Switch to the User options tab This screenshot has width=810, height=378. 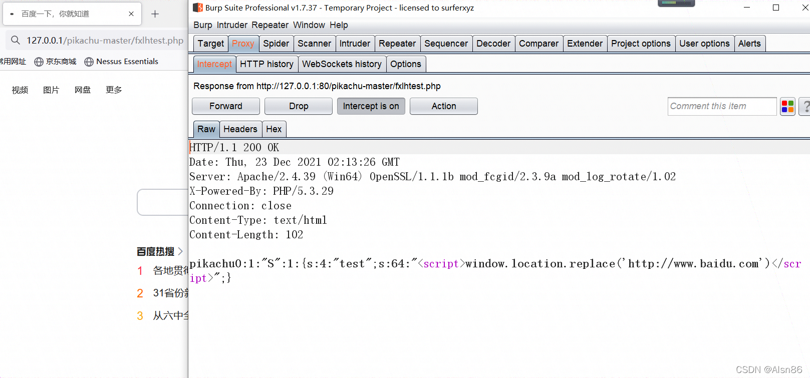[x=704, y=44]
